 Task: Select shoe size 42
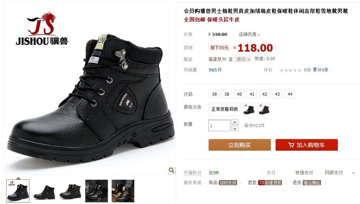[x=264, y=94]
